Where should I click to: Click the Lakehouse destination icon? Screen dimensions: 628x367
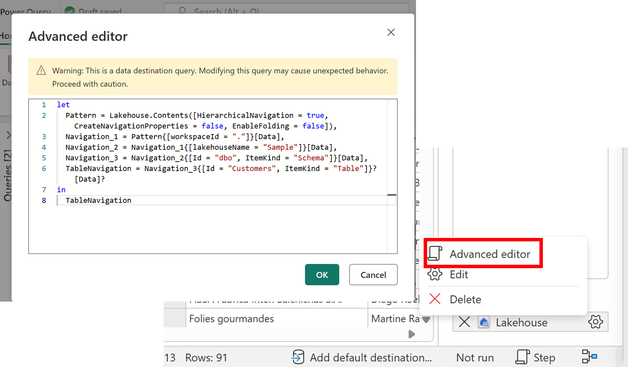pos(484,322)
